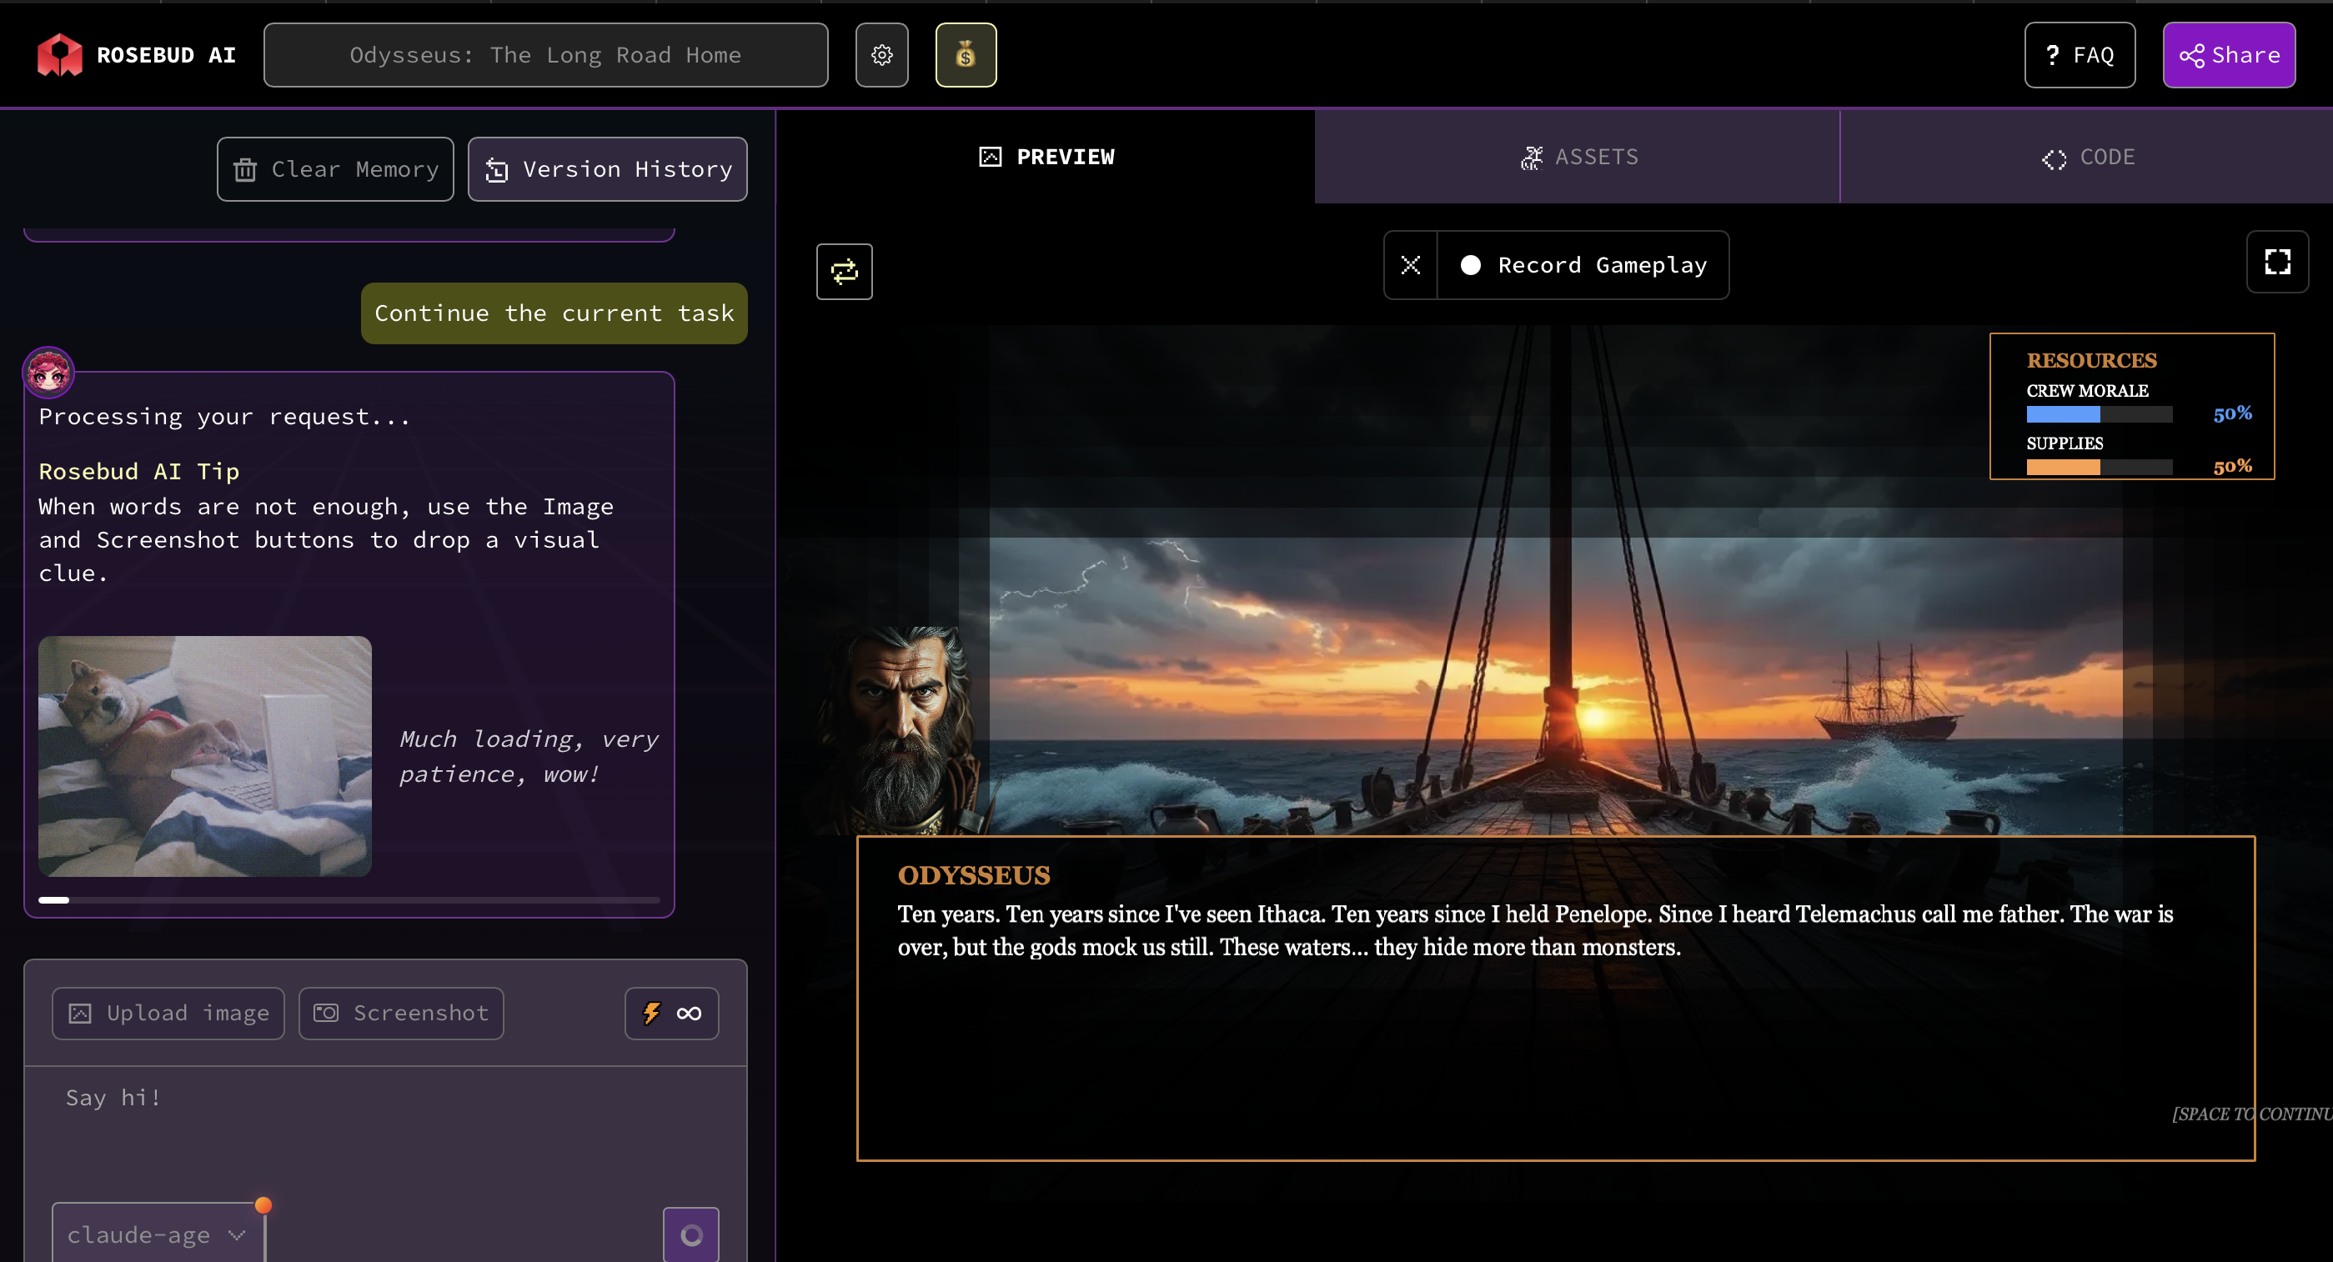The image size is (2333, 1262).
Task: Open the FAQ page
Action: [2080, 55]
